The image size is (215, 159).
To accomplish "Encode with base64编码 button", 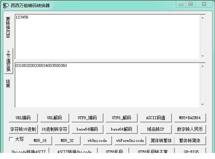I will [x=87, y=129].
